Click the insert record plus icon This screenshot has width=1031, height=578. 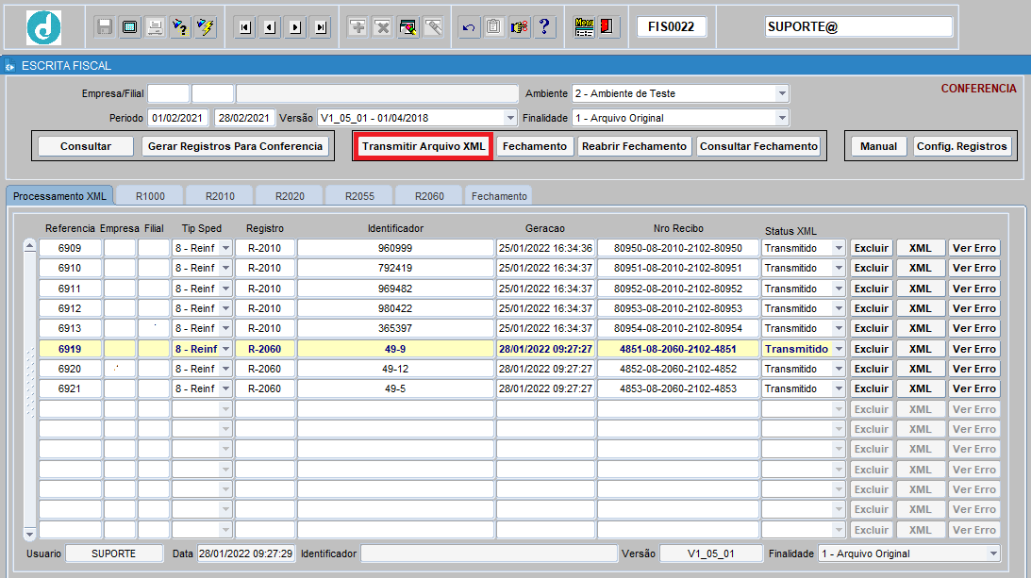(x=358, y=27)
